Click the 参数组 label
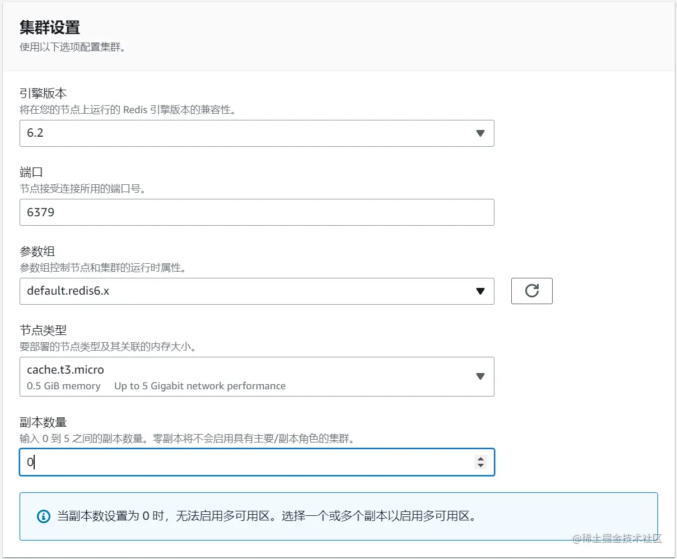 (x=37, y=251)
